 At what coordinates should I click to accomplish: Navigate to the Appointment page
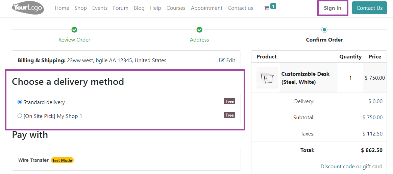206,8
